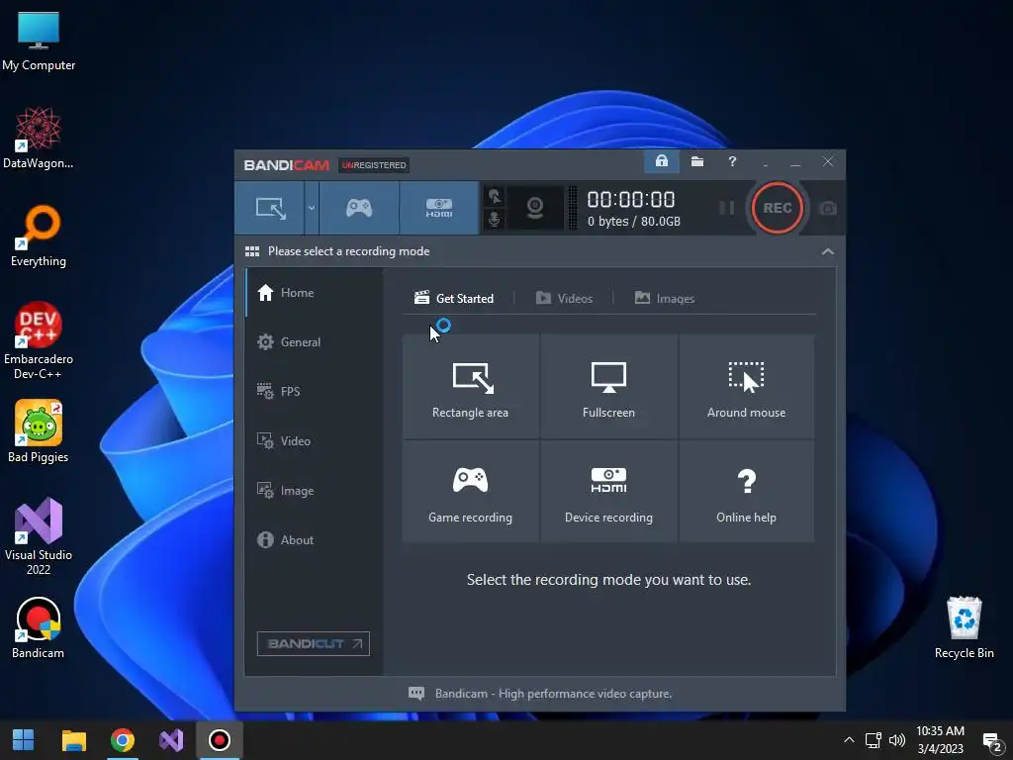1013x760 pixels.
Task: Open the notification center icon
Action: [991, 740]
